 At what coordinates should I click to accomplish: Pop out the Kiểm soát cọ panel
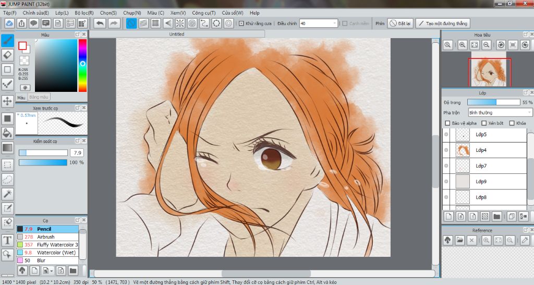click(78, 140)
